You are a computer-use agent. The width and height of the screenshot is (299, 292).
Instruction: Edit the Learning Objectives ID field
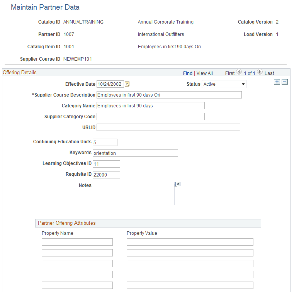pyautogui.click(x=106, y=164)
